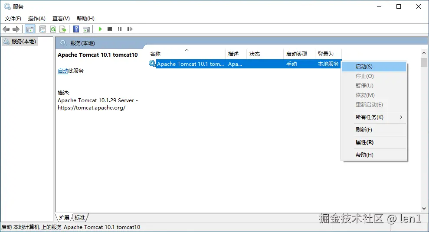Open the 帮助(H) menu in menu bar
This screenshot has height=232, width=429.
(x=85, y=18)
